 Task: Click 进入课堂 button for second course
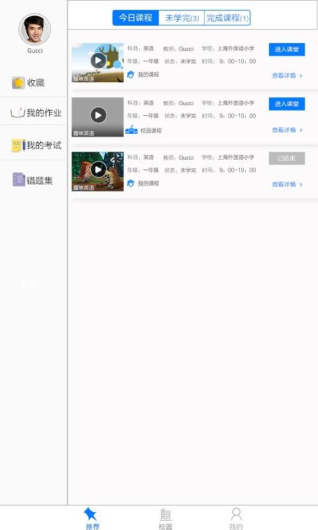[x=287, y=104]
